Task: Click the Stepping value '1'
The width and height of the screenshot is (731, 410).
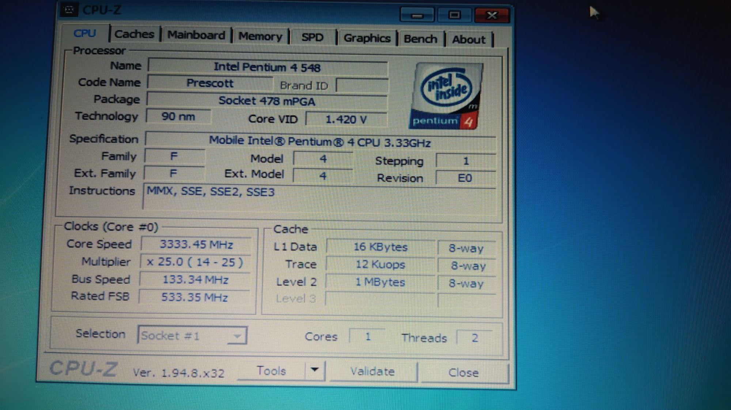Action: (466, 161)
